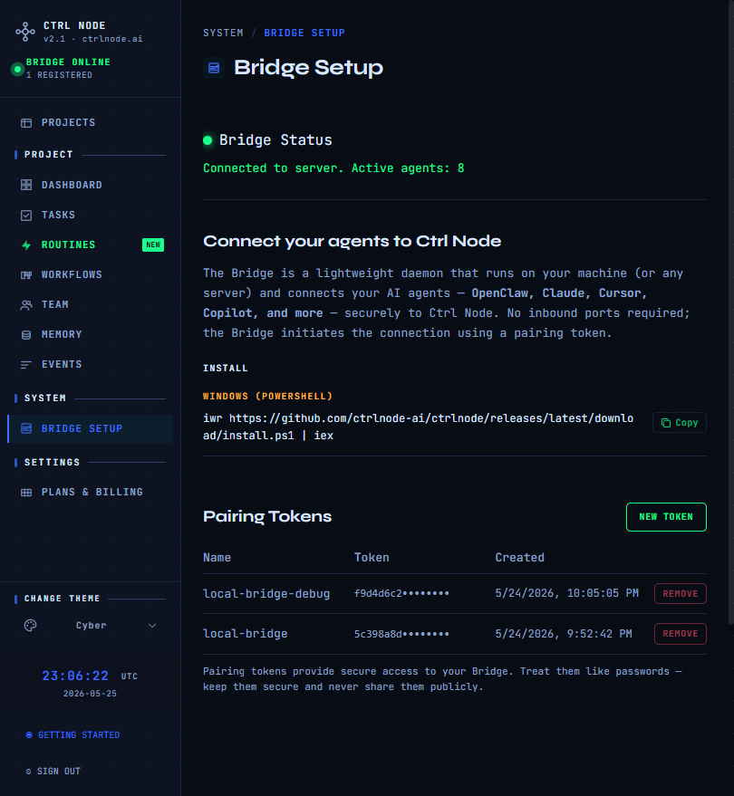
Task: Click the System breadcrumb
Action: click(x=223, y=33)
